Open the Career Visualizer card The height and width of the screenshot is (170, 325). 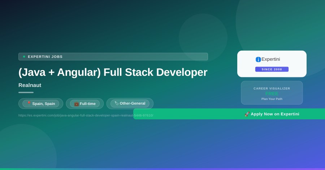272,93
